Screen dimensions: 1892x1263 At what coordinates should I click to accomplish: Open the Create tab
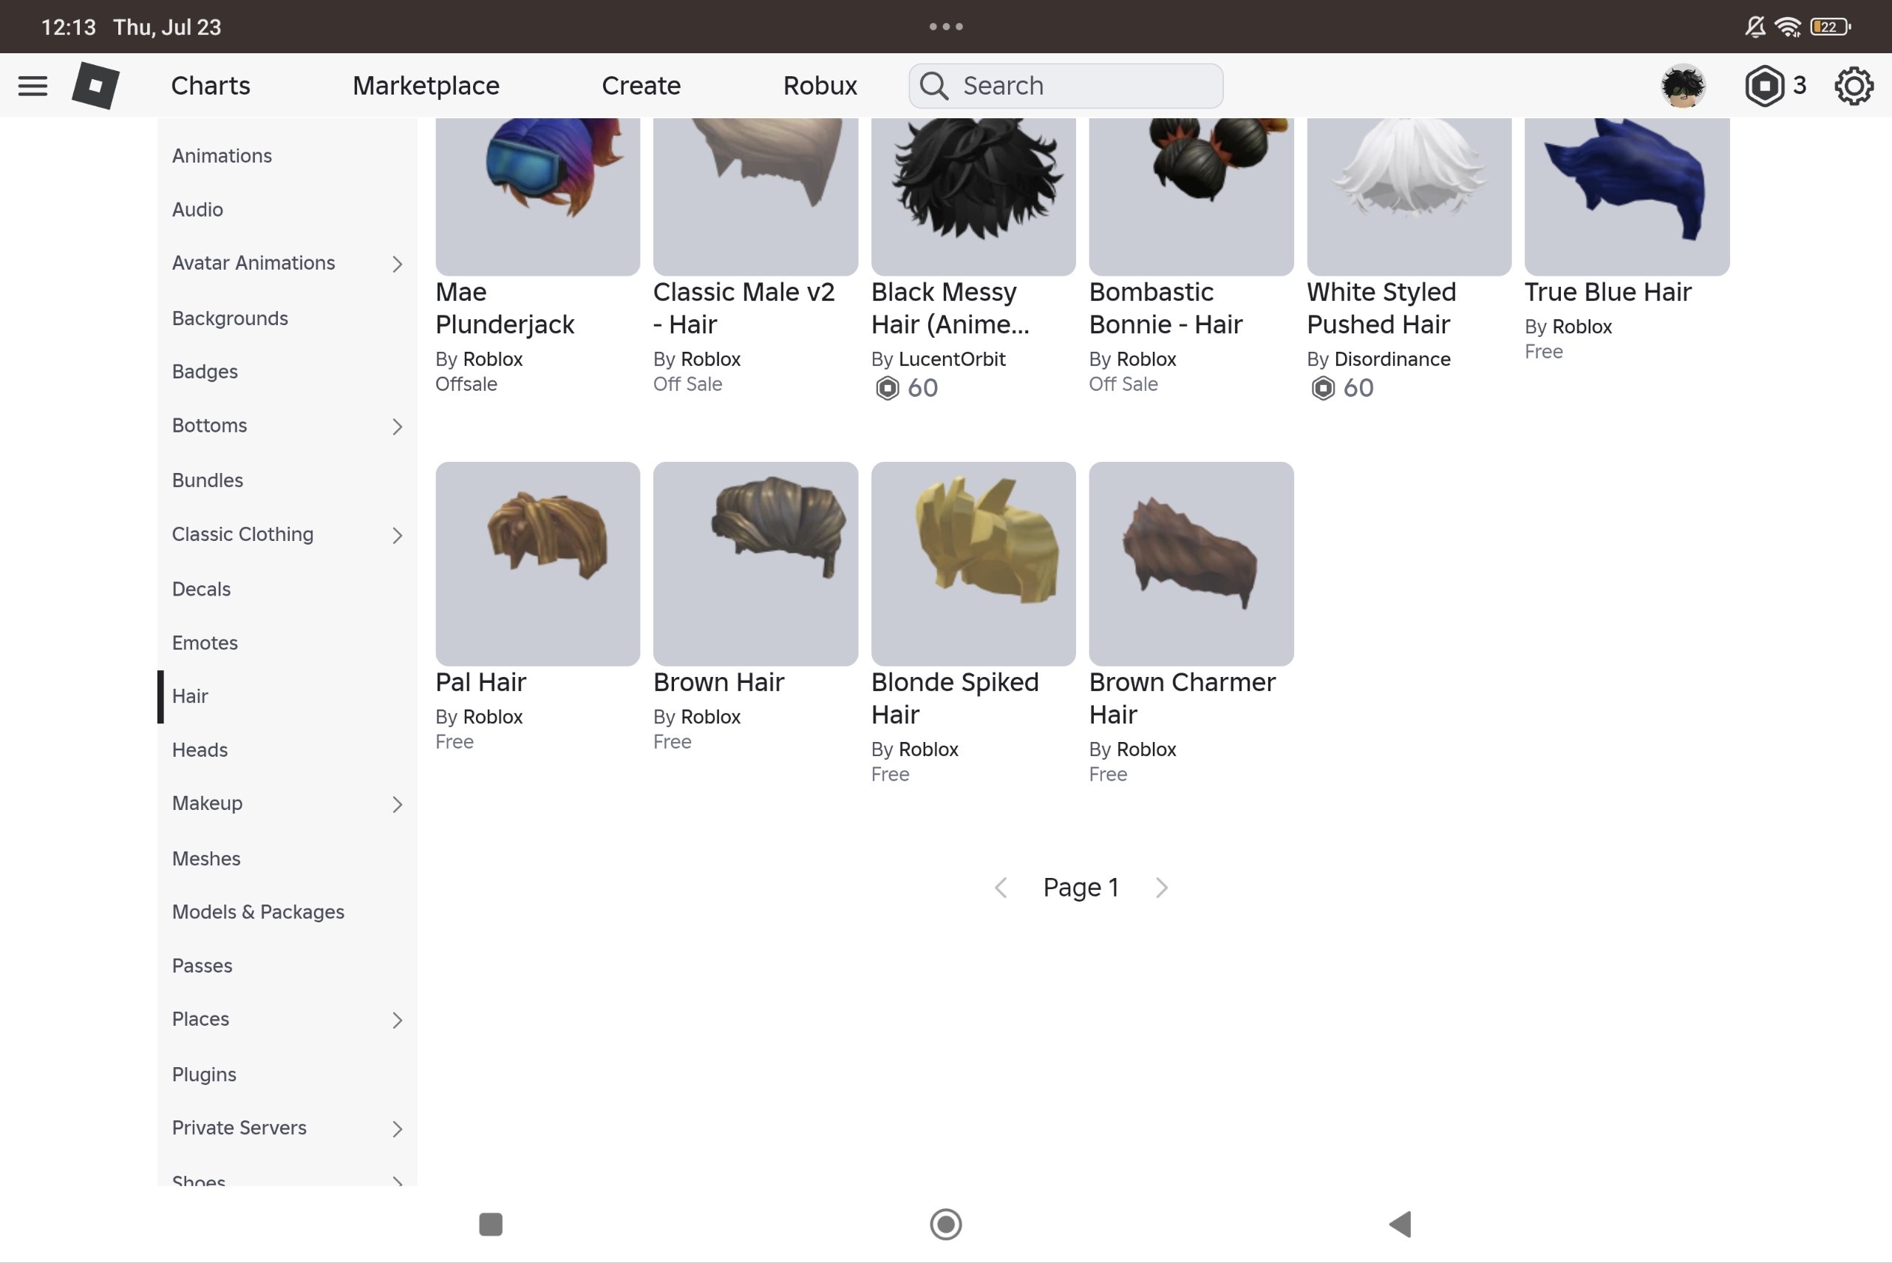[x=642, y=86]
